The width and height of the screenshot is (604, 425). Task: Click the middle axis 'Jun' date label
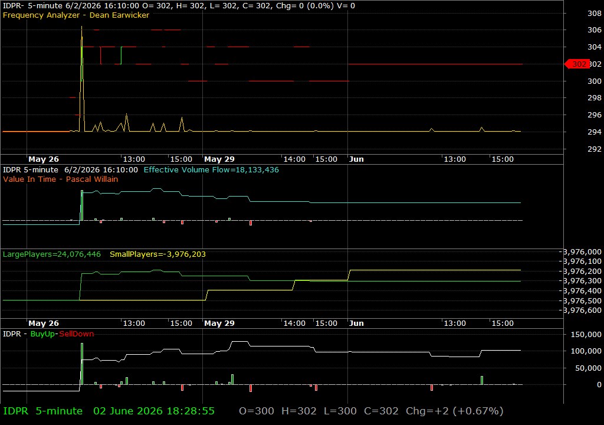356,323
